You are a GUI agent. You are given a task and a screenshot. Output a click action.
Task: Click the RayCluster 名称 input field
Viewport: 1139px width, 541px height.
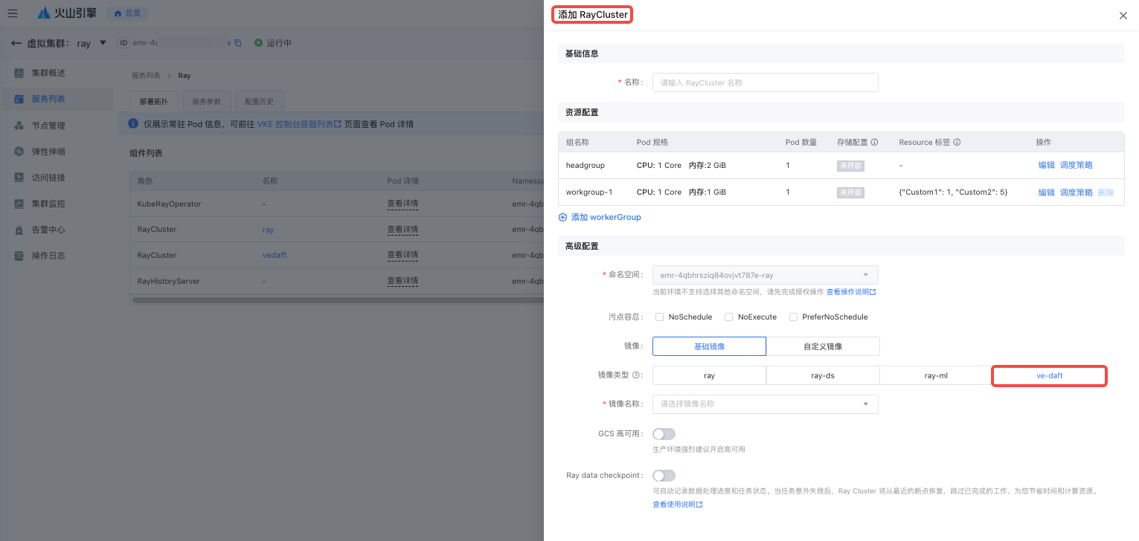tap(765, 82)
